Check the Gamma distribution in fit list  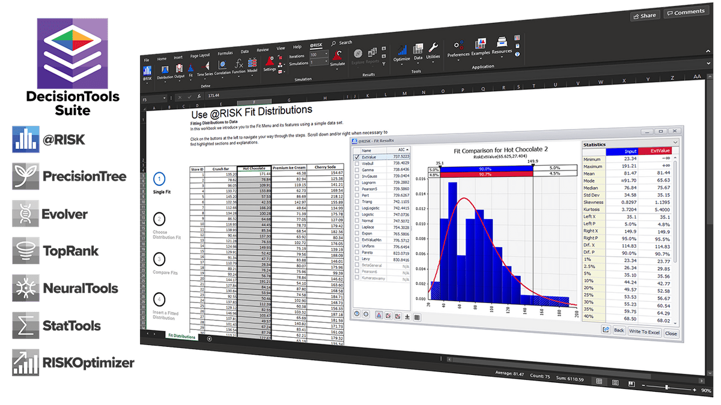pyautogui.click(x=357, y=170)
